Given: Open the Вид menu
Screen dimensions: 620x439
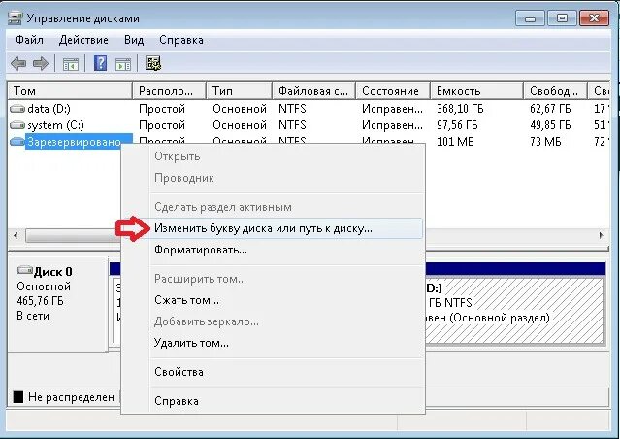Looking at the screenshot, I should click(x=134, y=40).
